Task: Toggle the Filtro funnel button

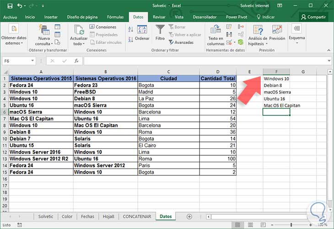Action: (x=160, y=33)
